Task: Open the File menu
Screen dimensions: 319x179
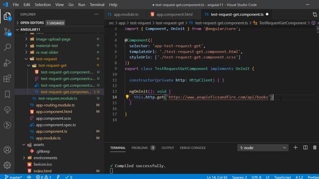Action: click(15, 4)
